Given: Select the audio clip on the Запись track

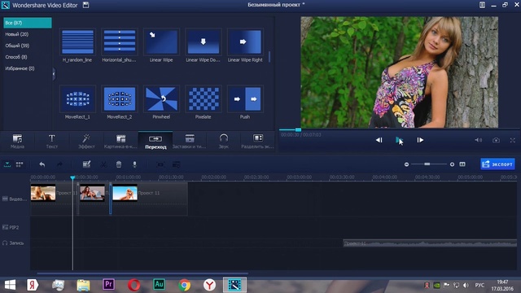Looking at the screenshot, I should coord(430,243).
